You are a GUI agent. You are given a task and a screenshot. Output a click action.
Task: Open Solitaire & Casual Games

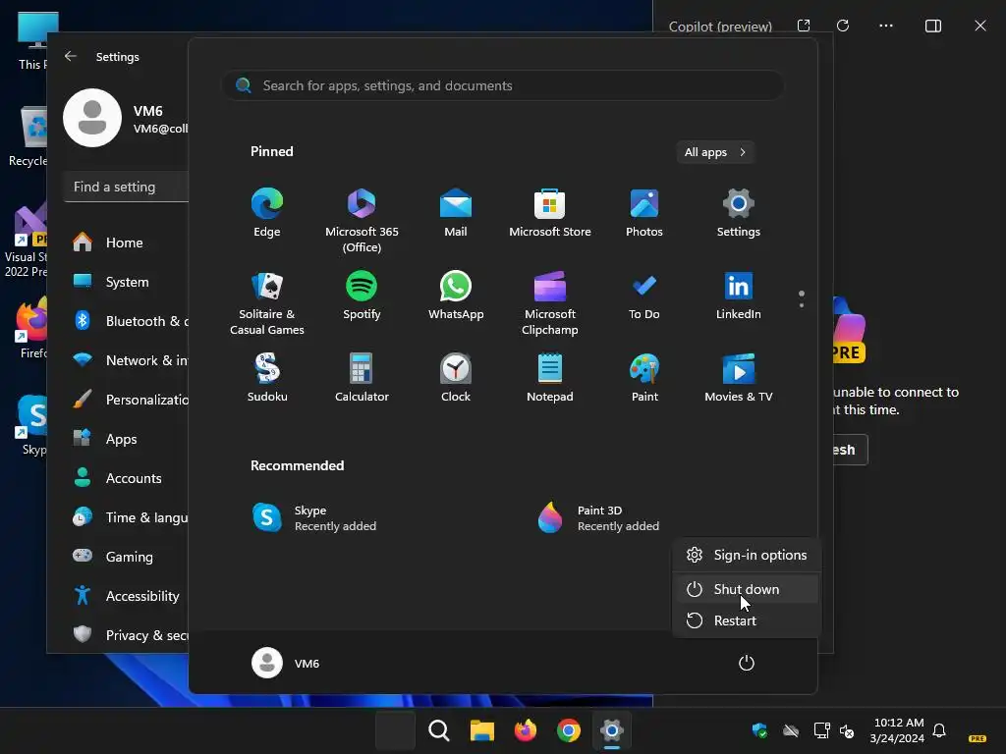(x=267, y=303)
